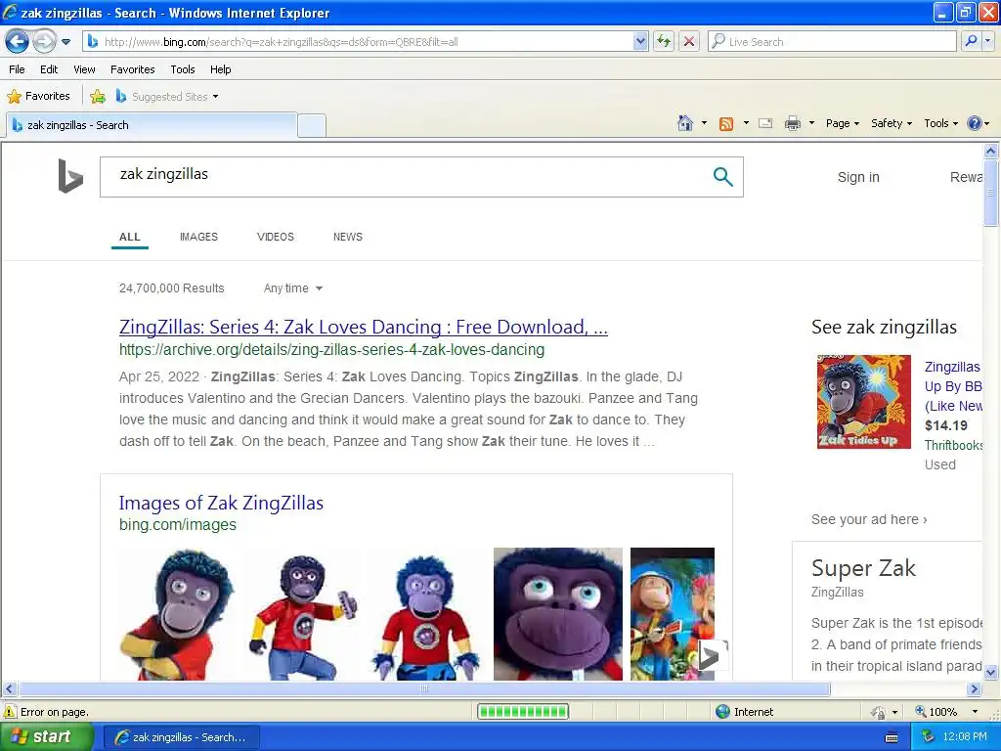Open the Tools menu in menu bar
Screen dimensions: 1001x751
[183, 69]
